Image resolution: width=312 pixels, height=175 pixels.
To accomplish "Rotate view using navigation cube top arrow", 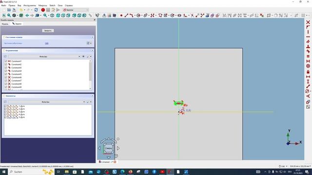I will click(x=109, y=139).
